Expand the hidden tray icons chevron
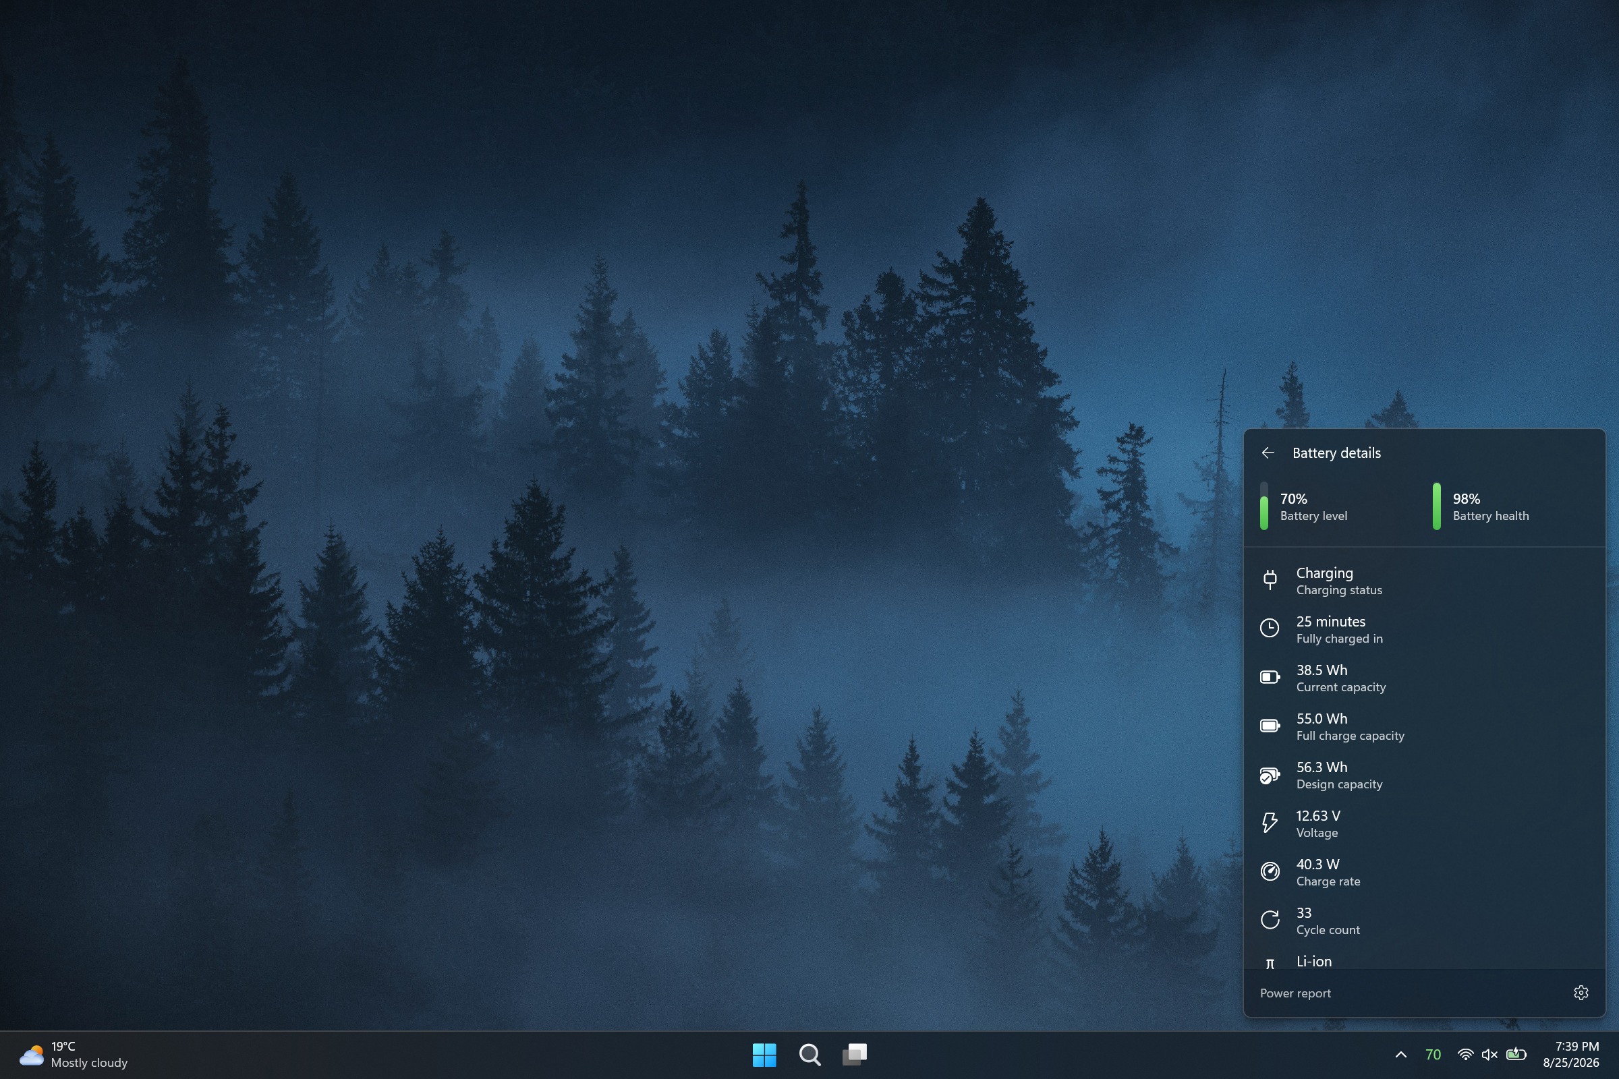Viewport: 1619px width, 1079px height. point(1401,1054)
